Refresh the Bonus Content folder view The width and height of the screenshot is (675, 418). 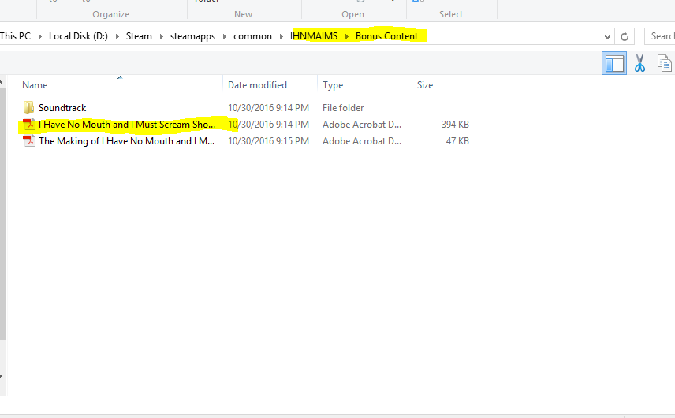(625, 36)
